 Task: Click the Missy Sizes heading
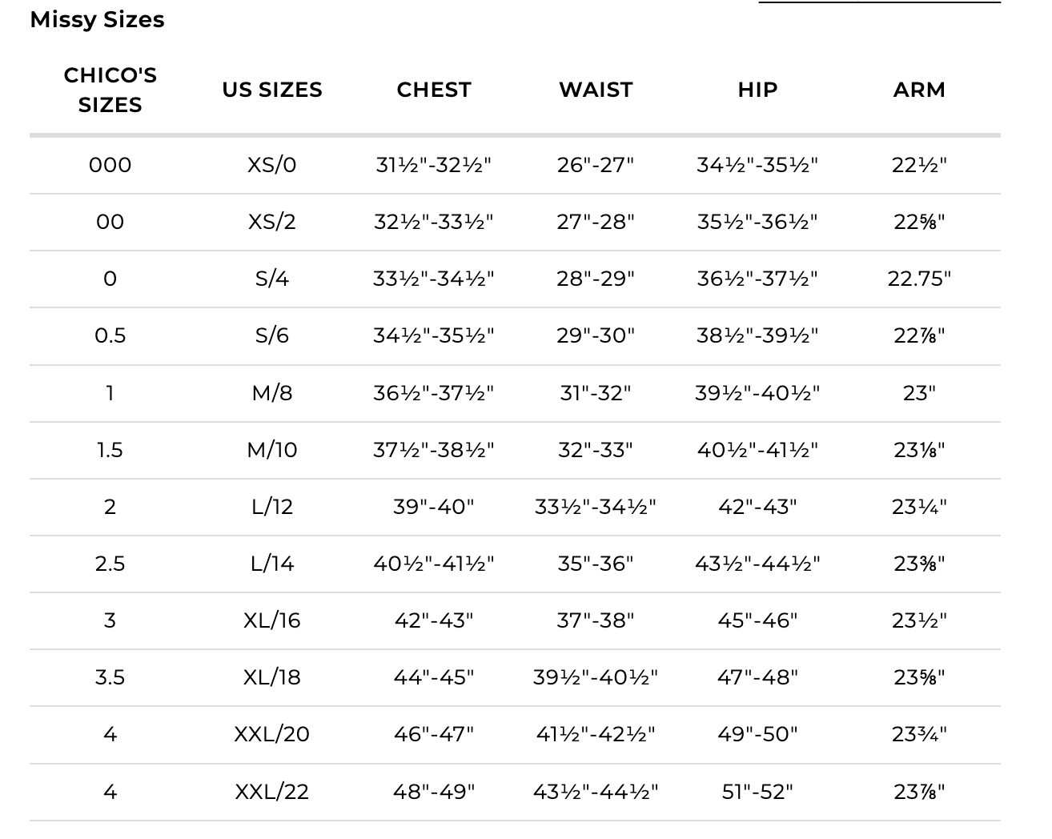tap(97, 19)
